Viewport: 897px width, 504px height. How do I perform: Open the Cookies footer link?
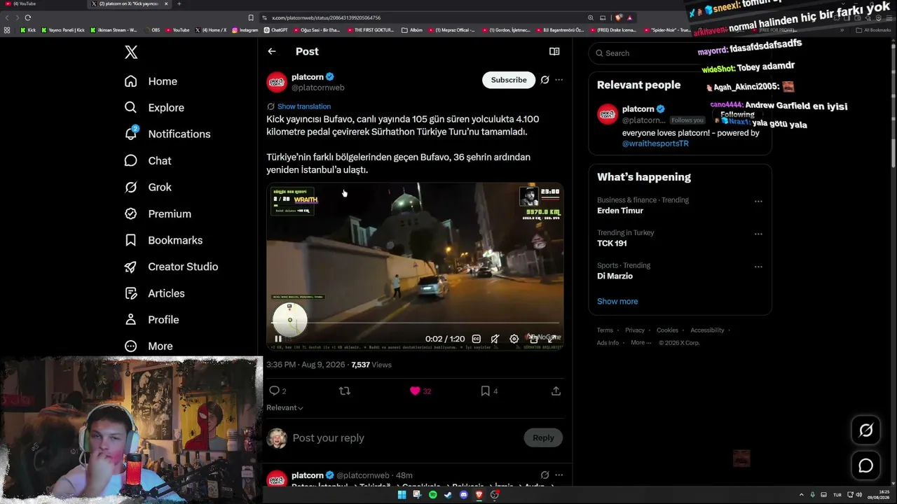(667, 330)
